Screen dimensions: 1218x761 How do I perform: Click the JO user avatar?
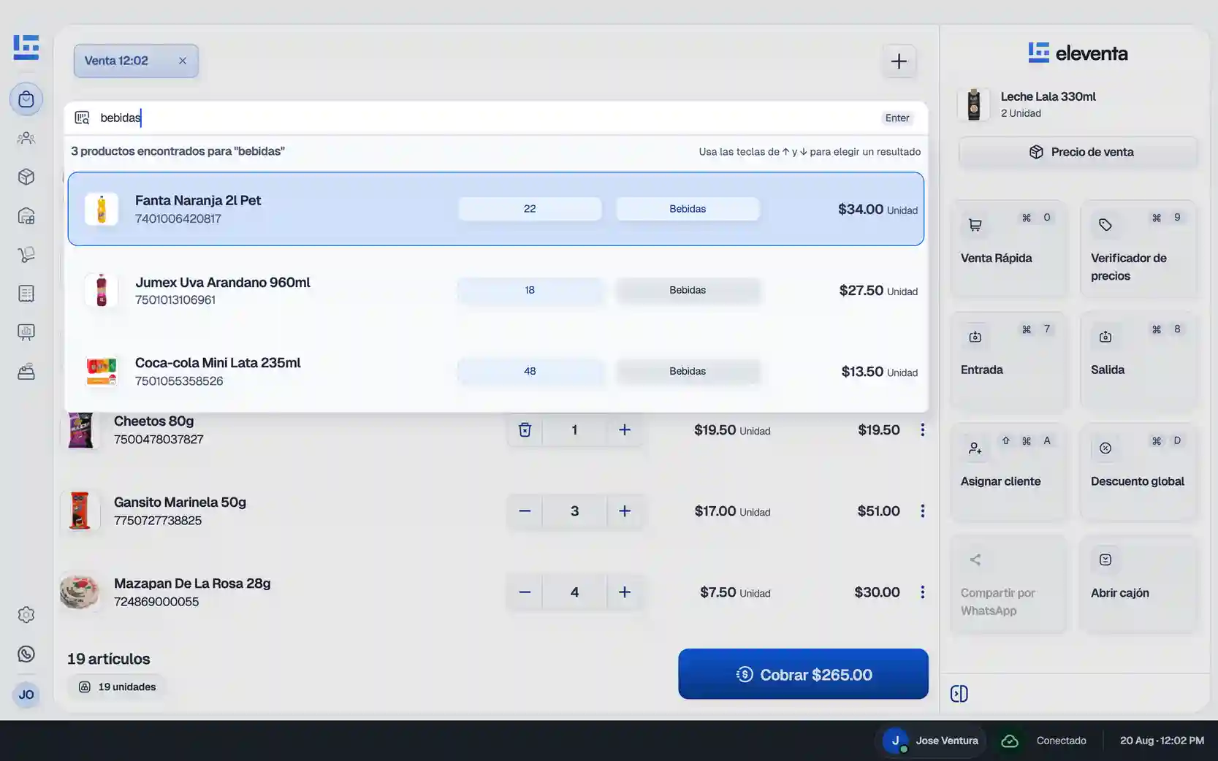click(26, 695)
